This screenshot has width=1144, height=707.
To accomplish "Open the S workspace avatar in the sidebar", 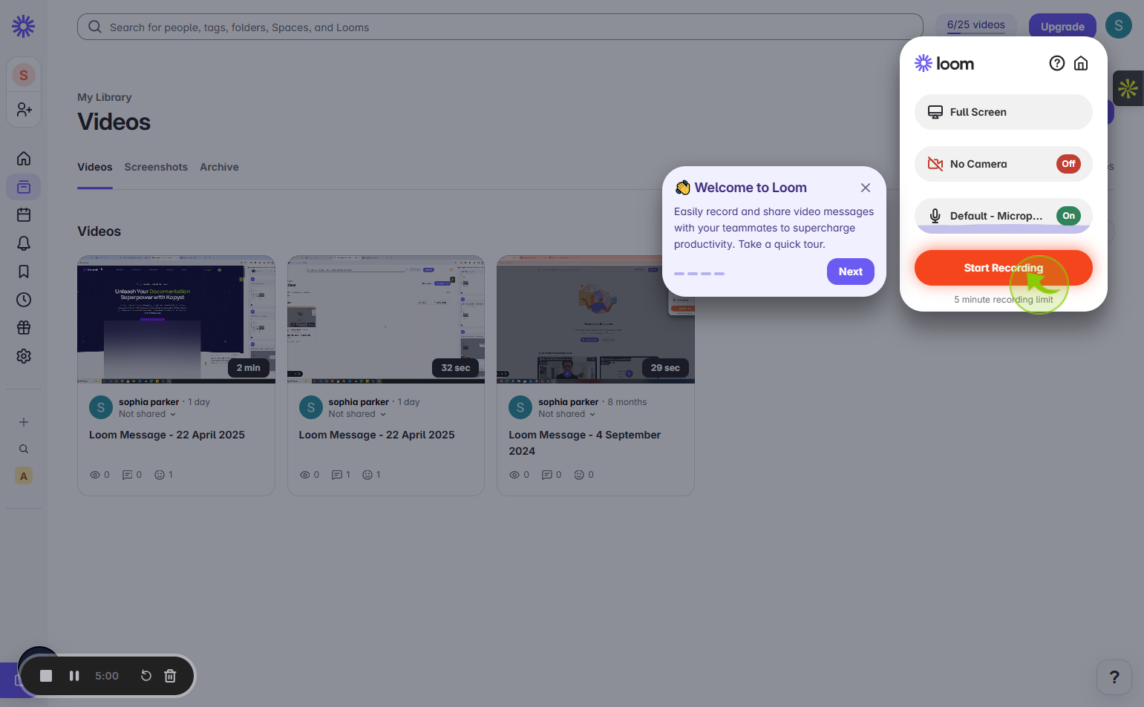I will point(24,75).
